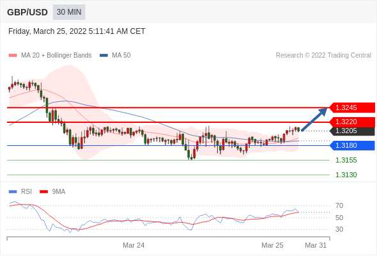This screenshot has height=256, width=377.
Task: Click the RSI legend color swatch
Action: coord(13,192)
